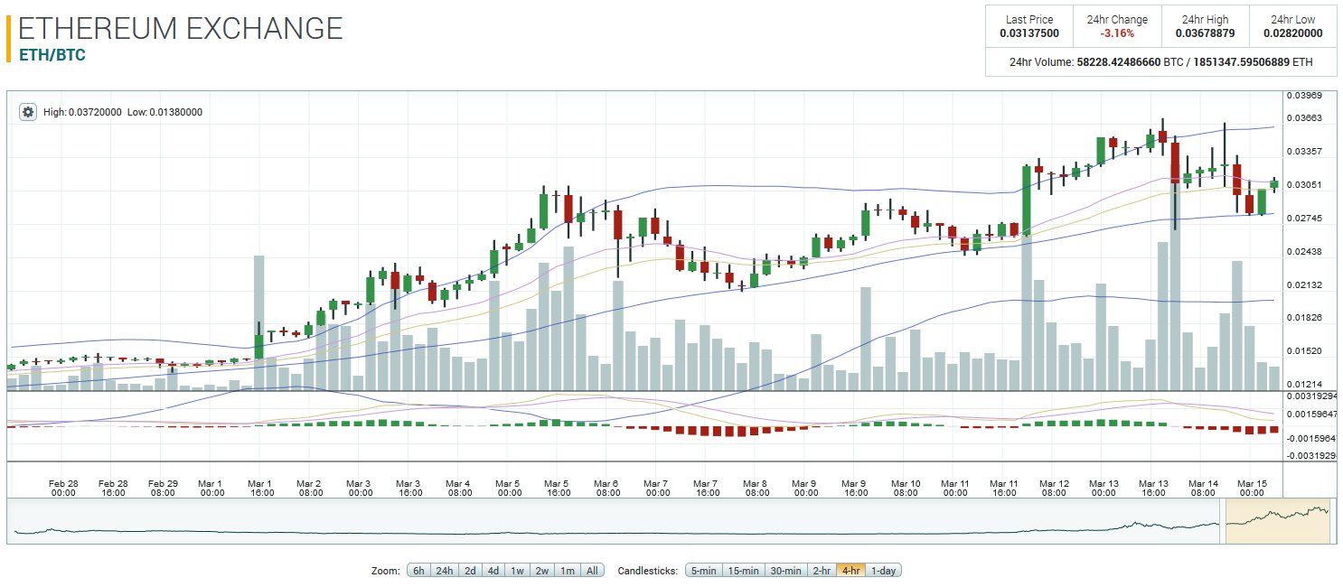
Task: Zoom the chart to All
Action: (592, 571)
